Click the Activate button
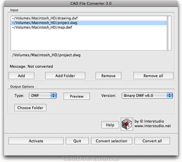182x162 pixels. [36, 141]
